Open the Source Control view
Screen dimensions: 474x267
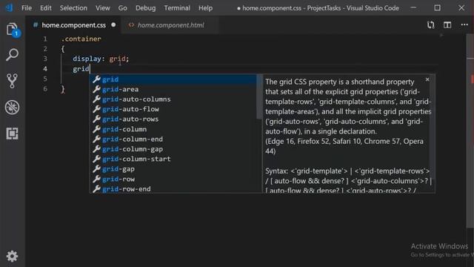[12, 81]
